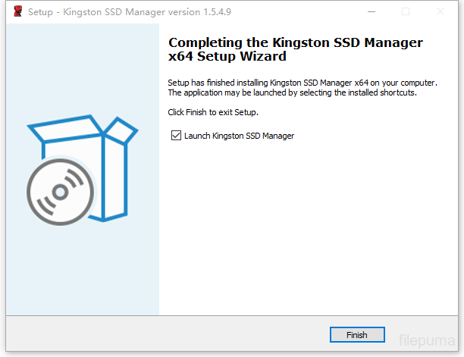Click the "Launch Kingston SSD Manager" label text
The image size is (464, 357).
pos(239,136)
